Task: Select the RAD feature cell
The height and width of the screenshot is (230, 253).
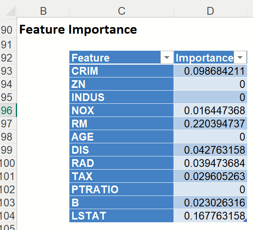Action: 122,163
